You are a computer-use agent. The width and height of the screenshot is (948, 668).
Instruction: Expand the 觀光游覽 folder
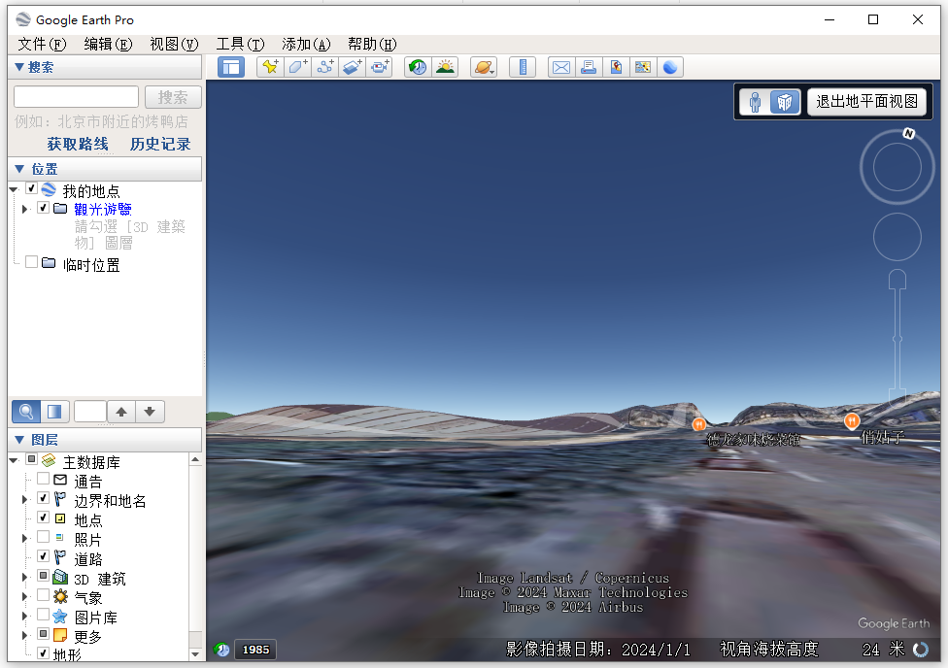(25, 209)
